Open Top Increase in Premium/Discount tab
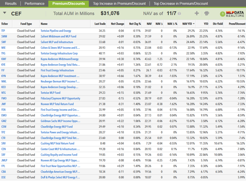Image resolution: width=246 pixels, height=184 pixels. click(x=119, y=3)
